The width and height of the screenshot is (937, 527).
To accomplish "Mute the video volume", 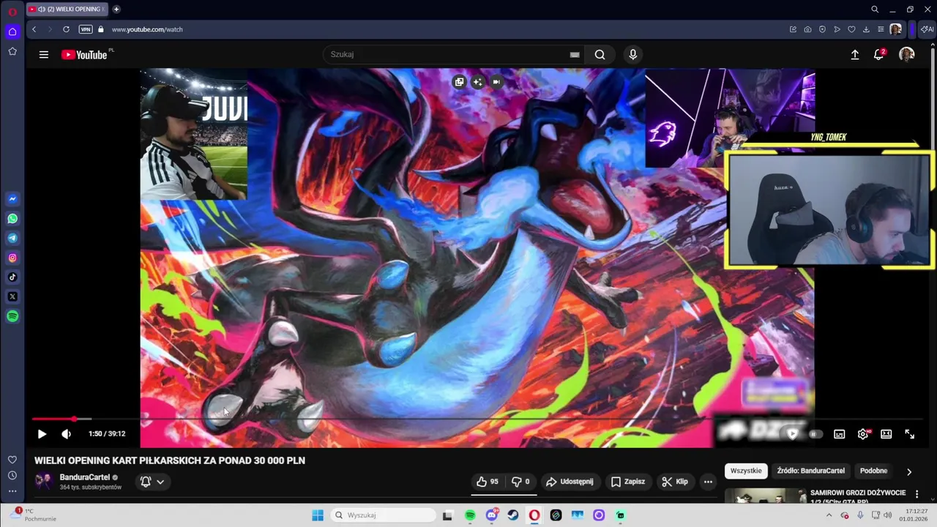I will point(66,434).
